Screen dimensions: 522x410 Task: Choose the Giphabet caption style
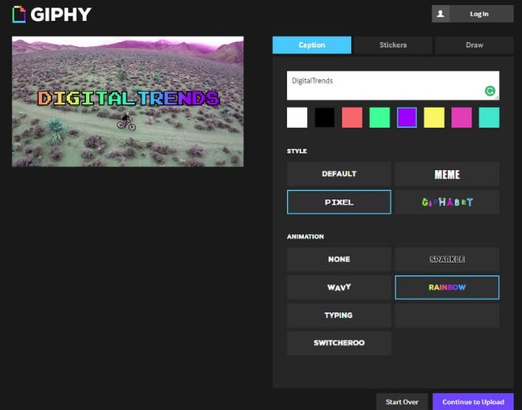pos(447,202)
